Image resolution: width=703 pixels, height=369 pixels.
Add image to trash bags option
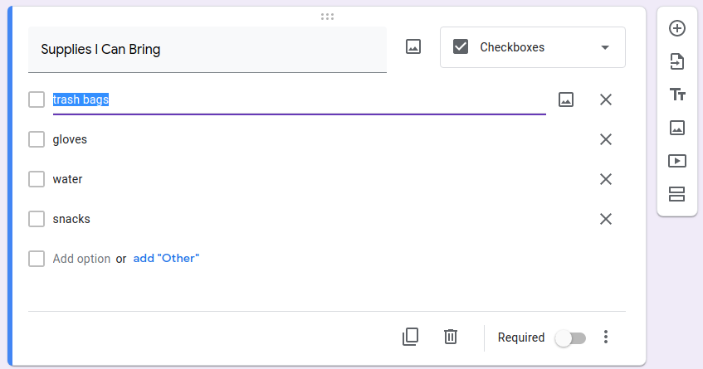pos(566,100)
